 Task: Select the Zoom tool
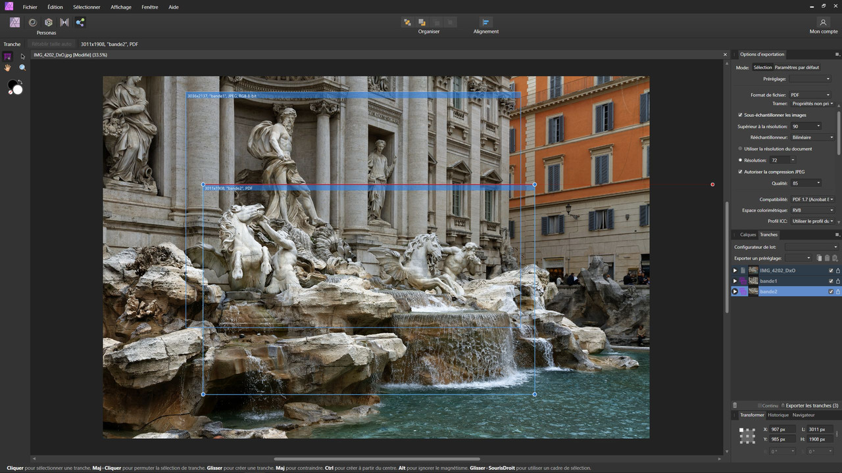pyautogui.click(x=22, y=68)
